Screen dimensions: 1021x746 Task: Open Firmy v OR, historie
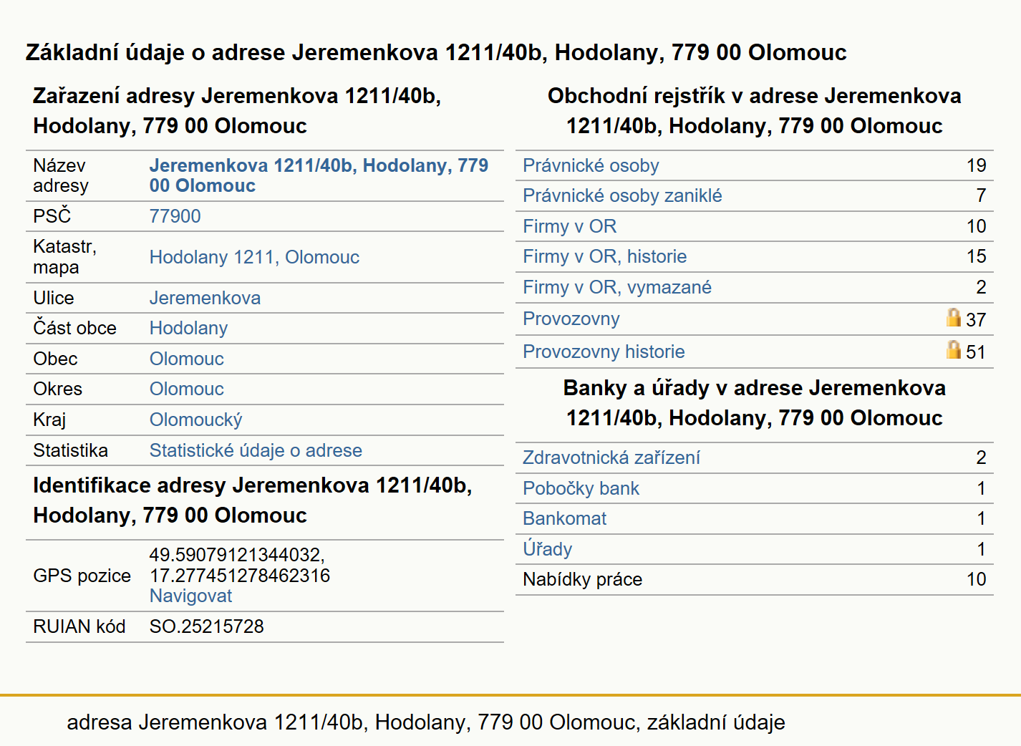click(604, 256)
